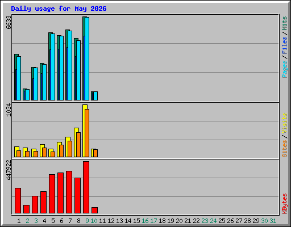Click the day 2 red KBytes bar
Viewport: 291px width, 227px height.
point(26,209)
